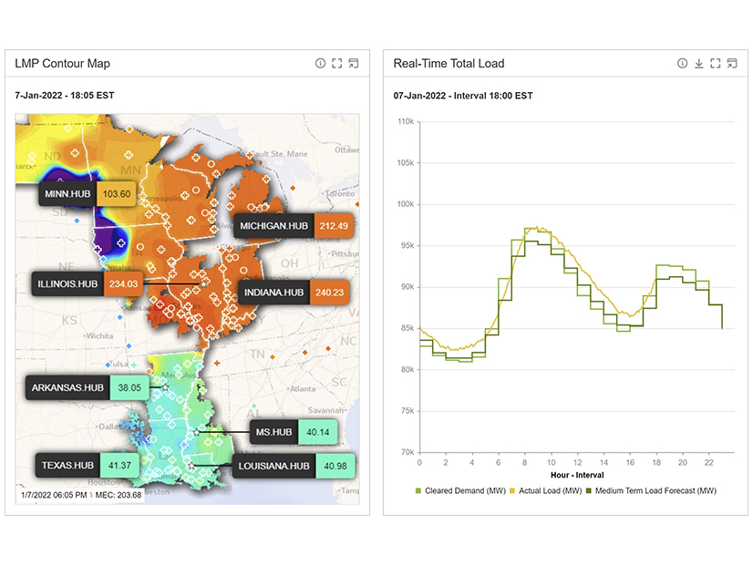The width and height of the screenshot is (753, 565).
Task: Expand the LMP Contour Map to fullscreen
Action: pos(337,64)
